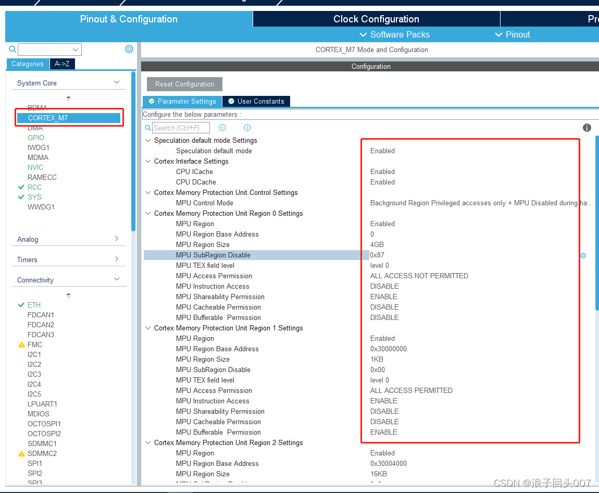The width and height of the screenshot is (599, 493).
Task: Open the Software Packs dropdown
Action: [x=394, y=34]
